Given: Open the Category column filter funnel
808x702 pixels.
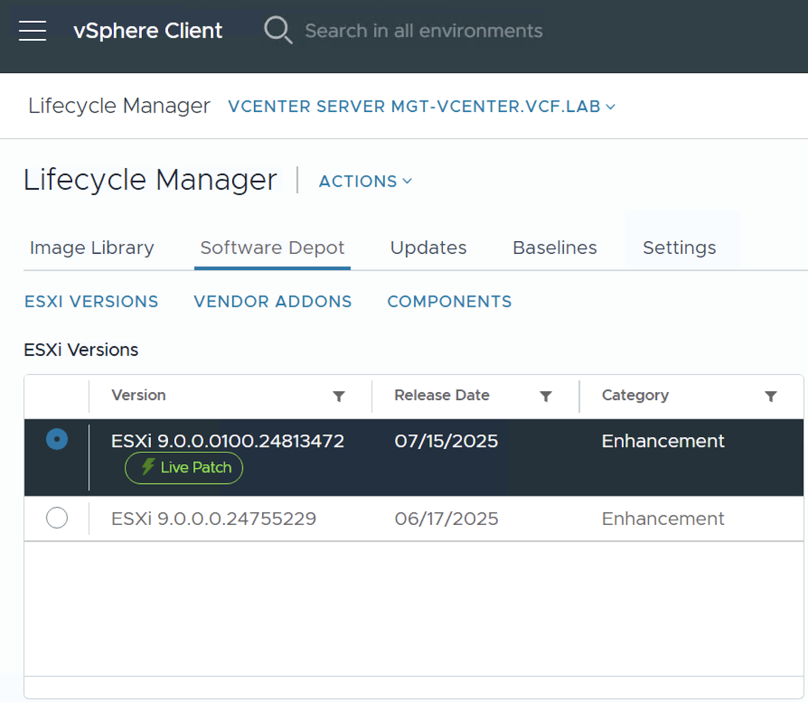Looking at the screenshot, I should 771,396.
